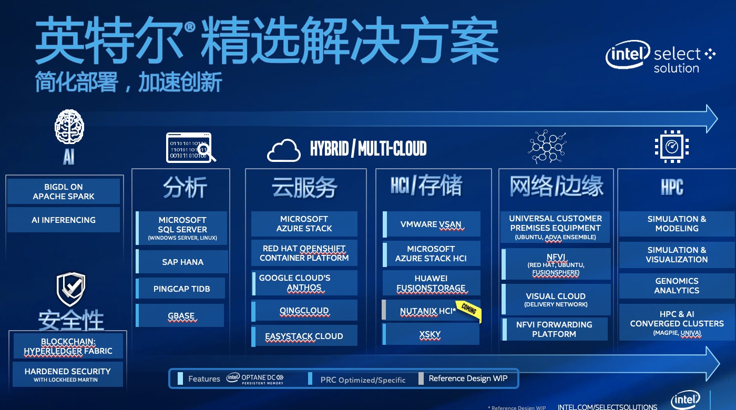Select the HPC column header
736x410 pixels.
point(672,187)
